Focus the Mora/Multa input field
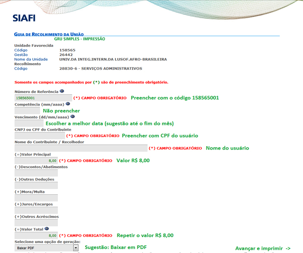 click(36, 198)
